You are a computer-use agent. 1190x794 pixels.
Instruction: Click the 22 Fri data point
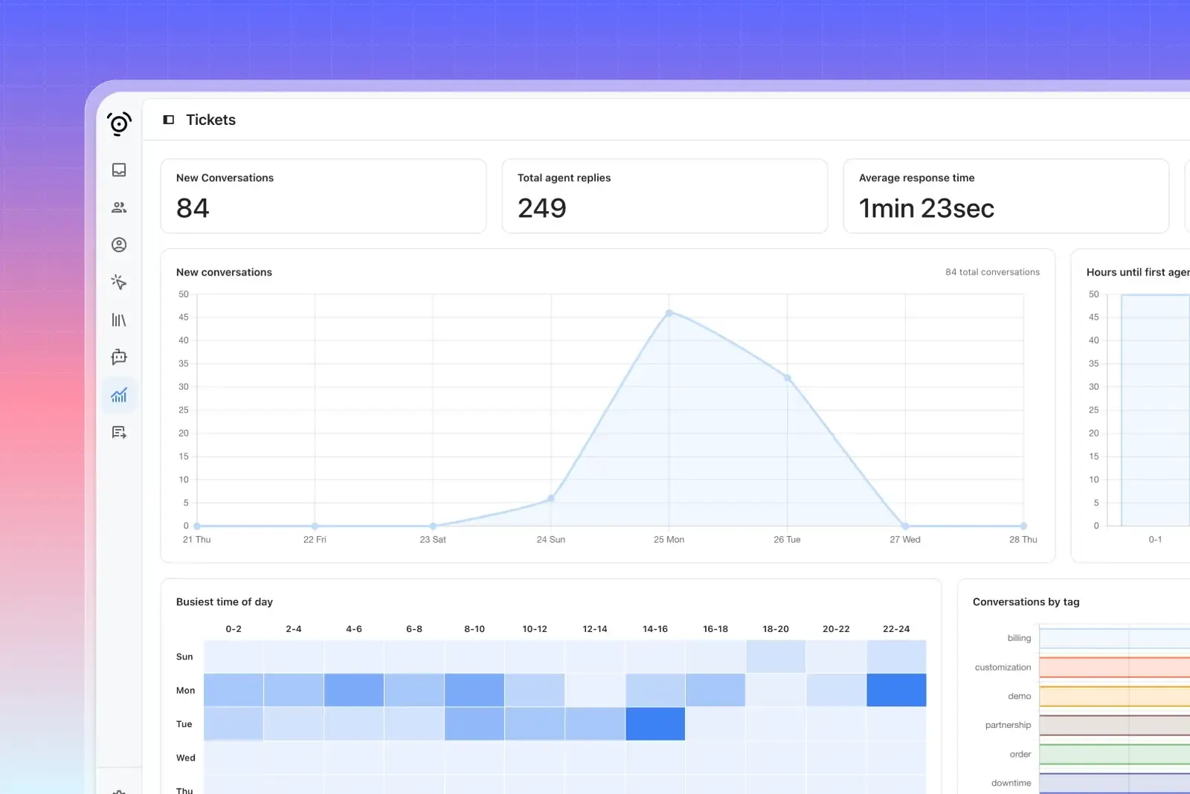click(315, 526)
